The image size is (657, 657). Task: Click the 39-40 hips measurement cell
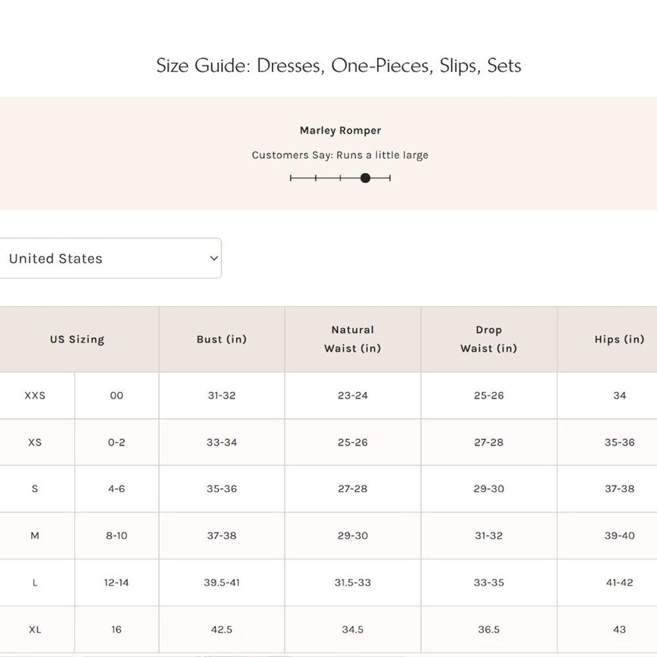pos(619,535)
